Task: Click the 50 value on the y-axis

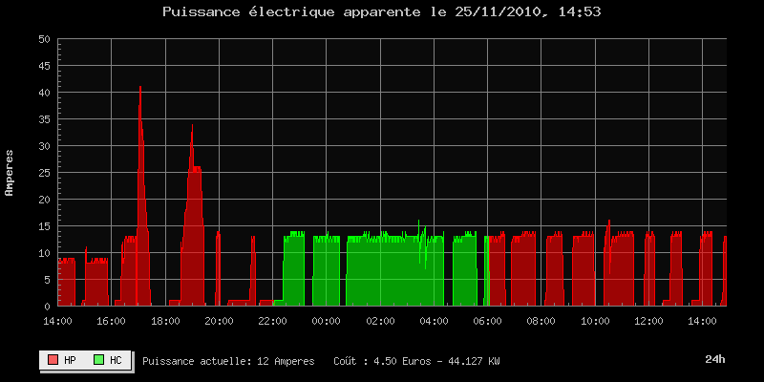Action: 44,39
